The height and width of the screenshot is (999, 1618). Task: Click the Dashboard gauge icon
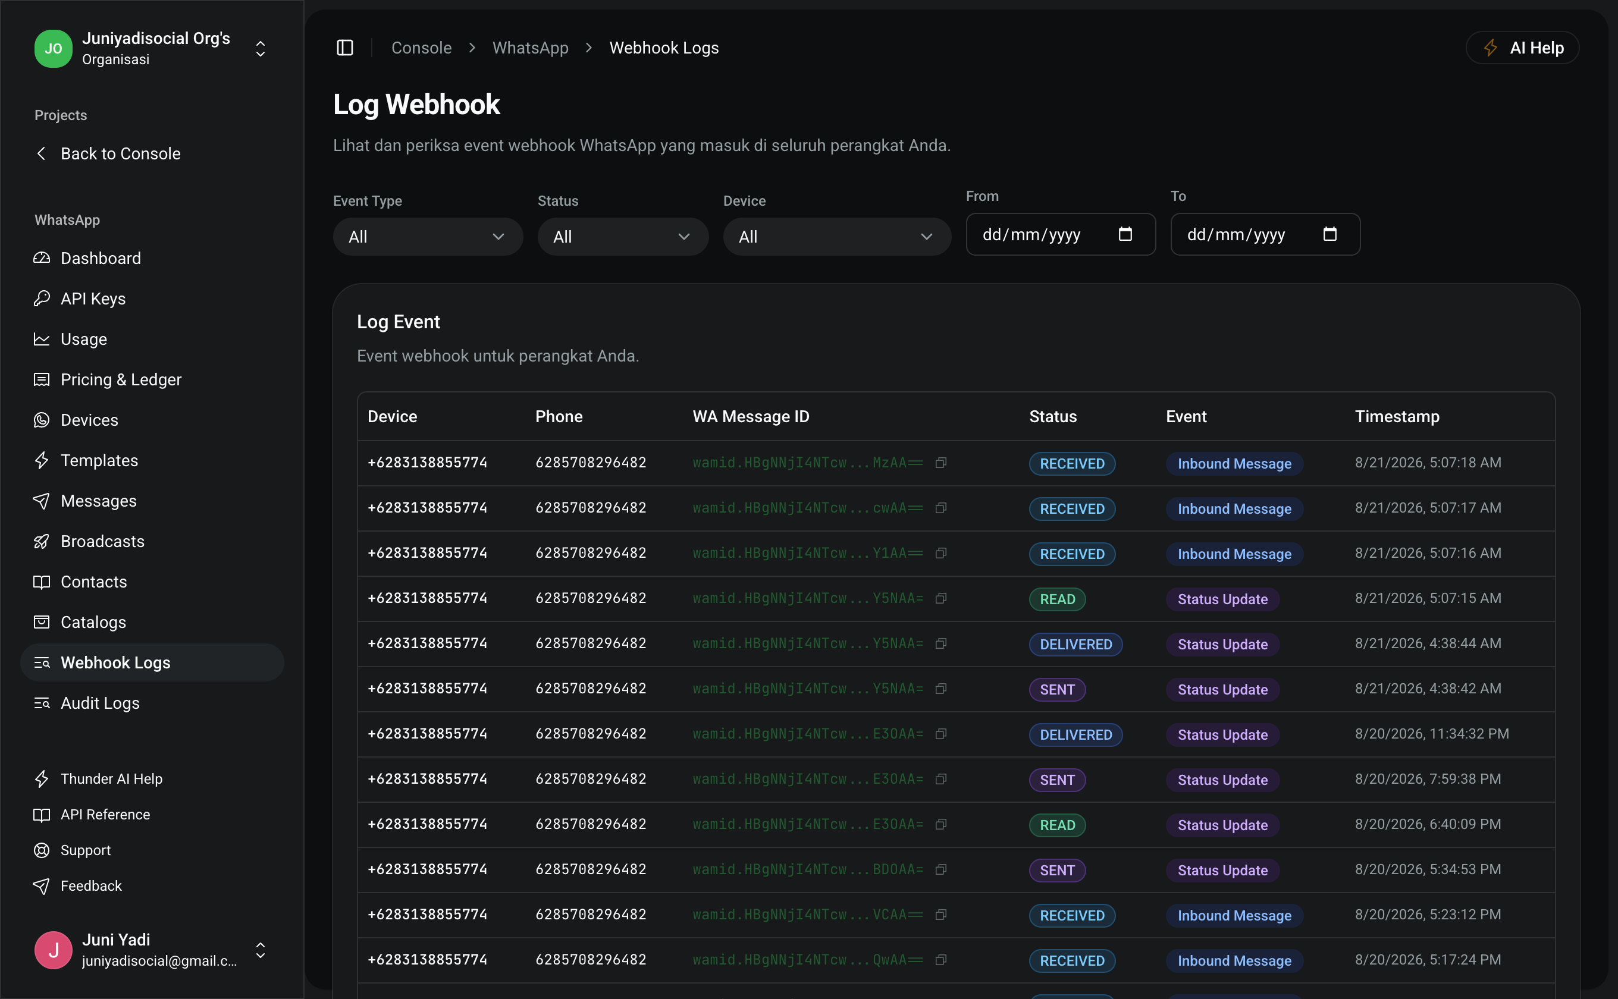click(x=42, y=257)
